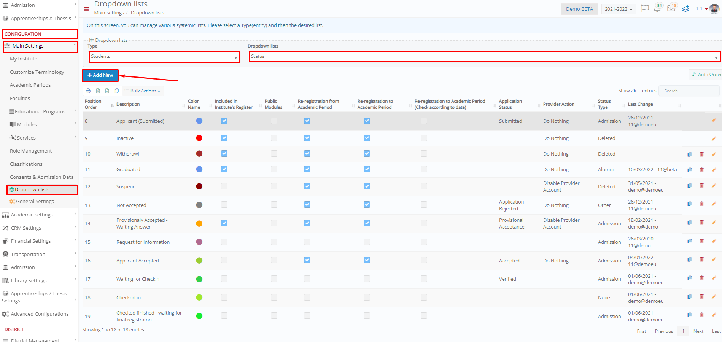Edit the Not Accepted row pencil icon

(714, 204)
